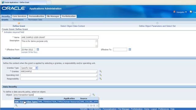This screenshot has width=196, height=110.
Task: Switch to the File Manager tab
Action: click(x=53, y=16)
